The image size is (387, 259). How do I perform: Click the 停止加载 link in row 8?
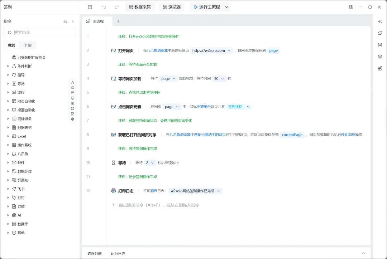coord(348,135)
